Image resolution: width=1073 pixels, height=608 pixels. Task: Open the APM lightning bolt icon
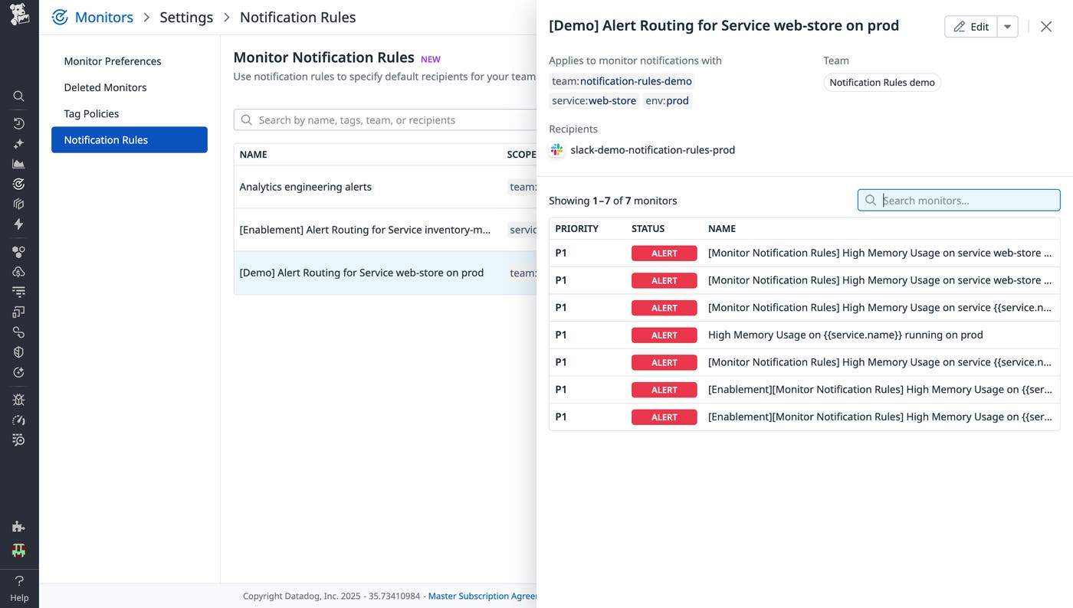(19, 224)
